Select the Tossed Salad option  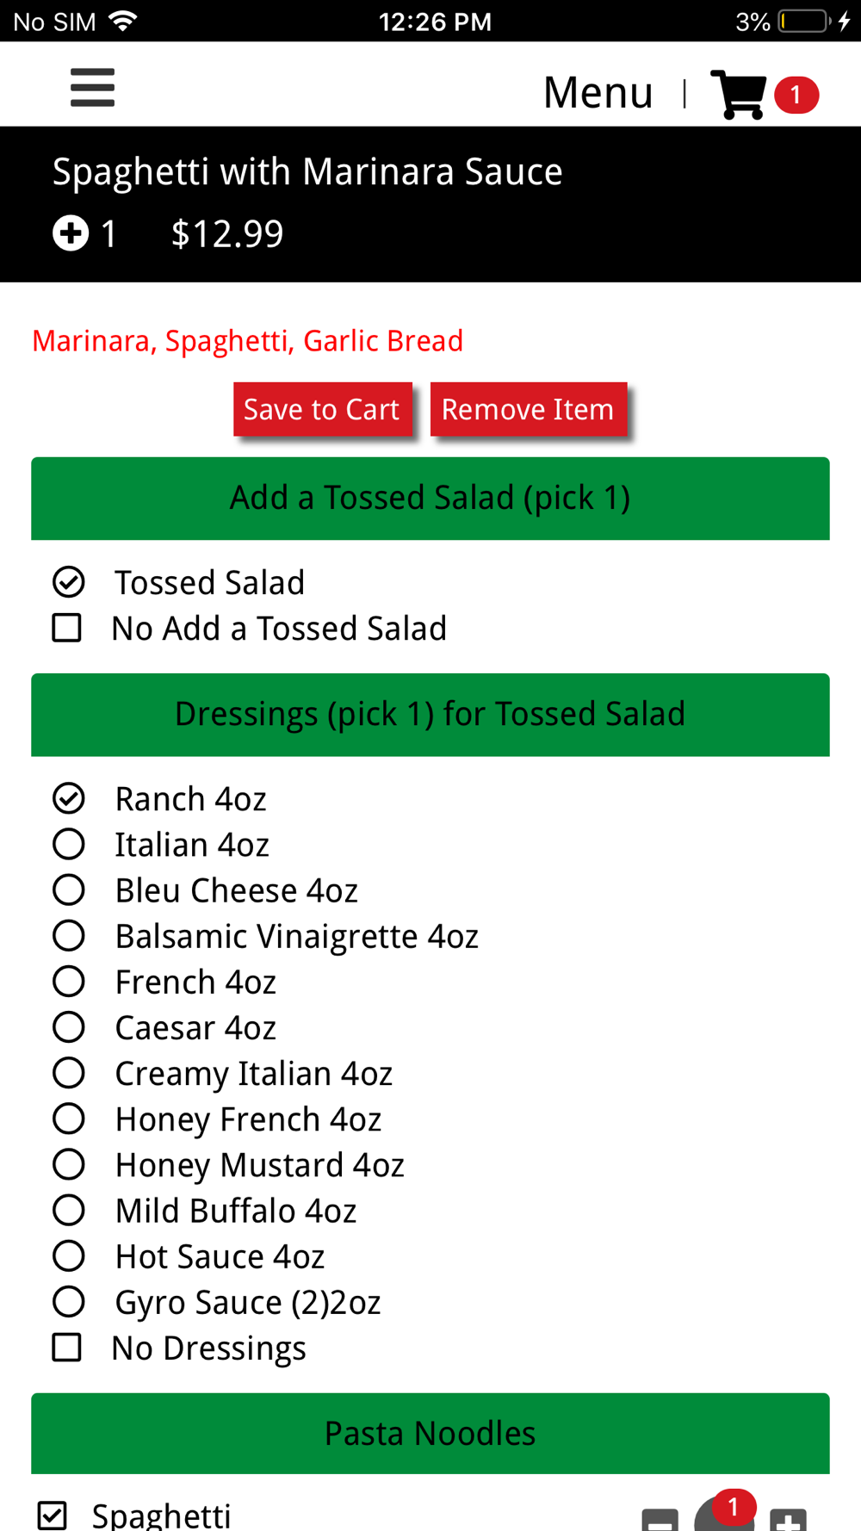tap(69, 583)
